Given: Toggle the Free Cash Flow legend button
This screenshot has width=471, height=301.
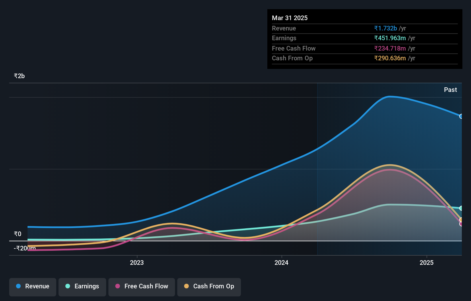Looking at the screenshot, I should click(x=142, y=287).
